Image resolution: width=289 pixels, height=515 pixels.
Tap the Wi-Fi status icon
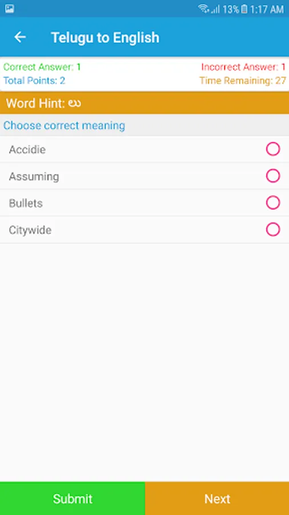(x=203, y=9)
